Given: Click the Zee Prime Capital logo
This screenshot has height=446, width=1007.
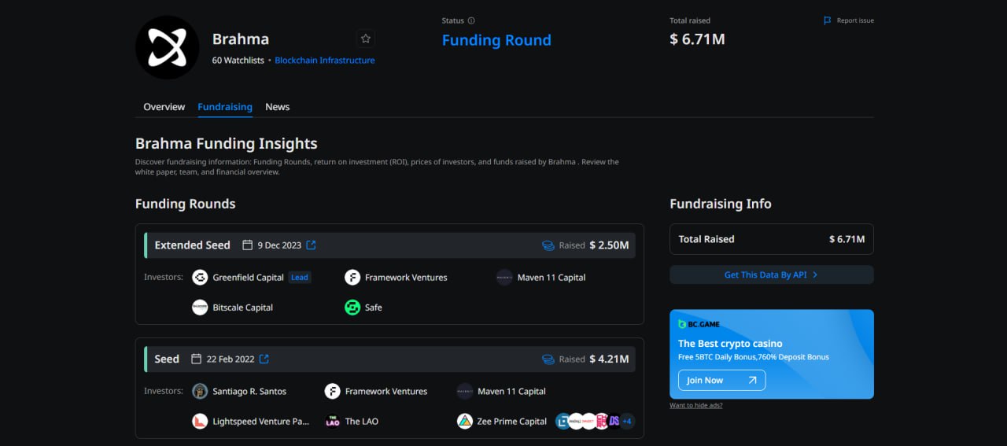Looking at the screenshot, I should (465, 422).
